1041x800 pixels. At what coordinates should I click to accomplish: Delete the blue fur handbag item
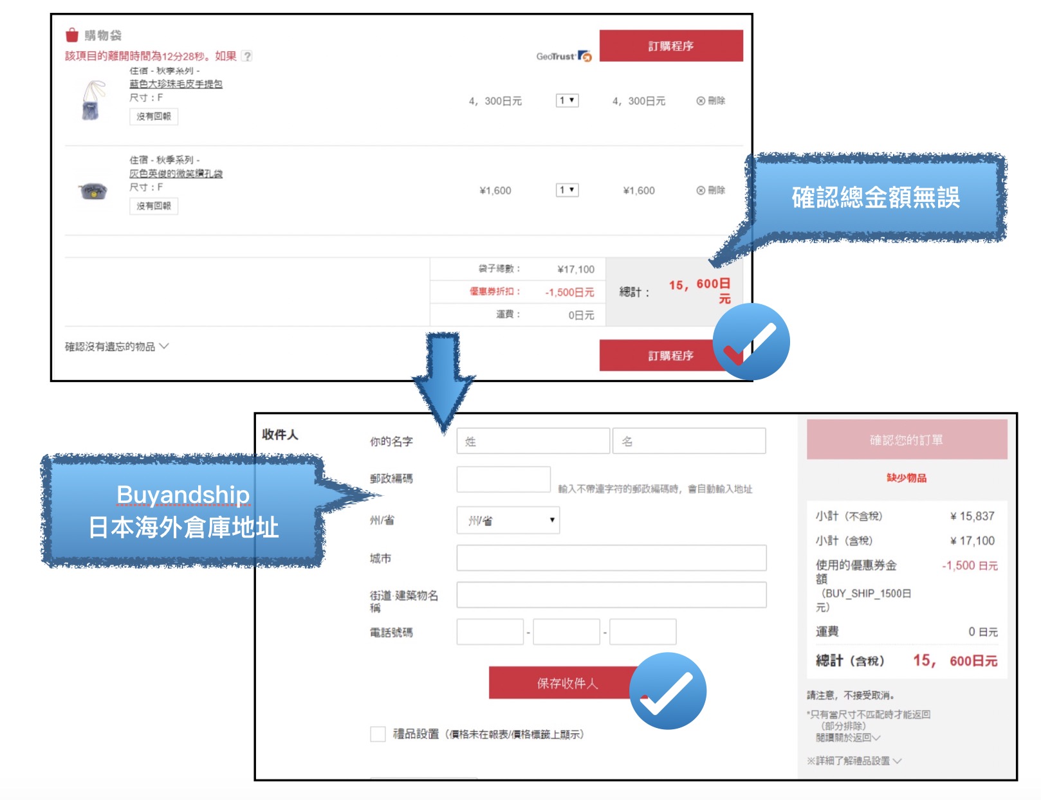point(710,101)
